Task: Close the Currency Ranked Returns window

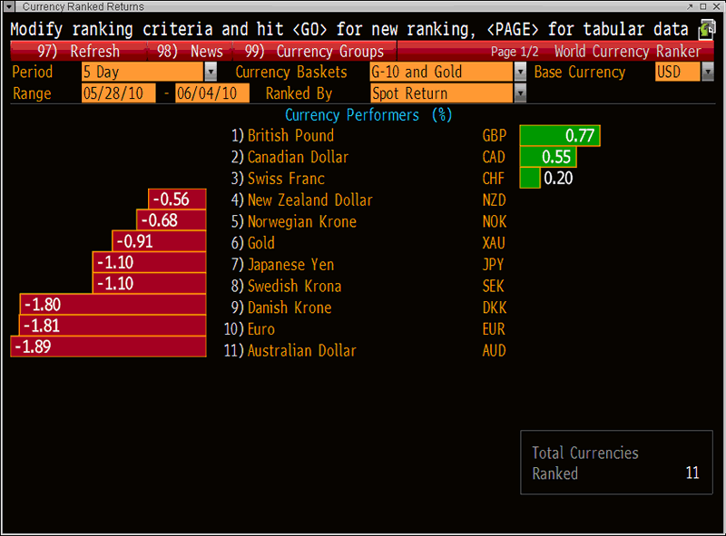Action: 716,6
